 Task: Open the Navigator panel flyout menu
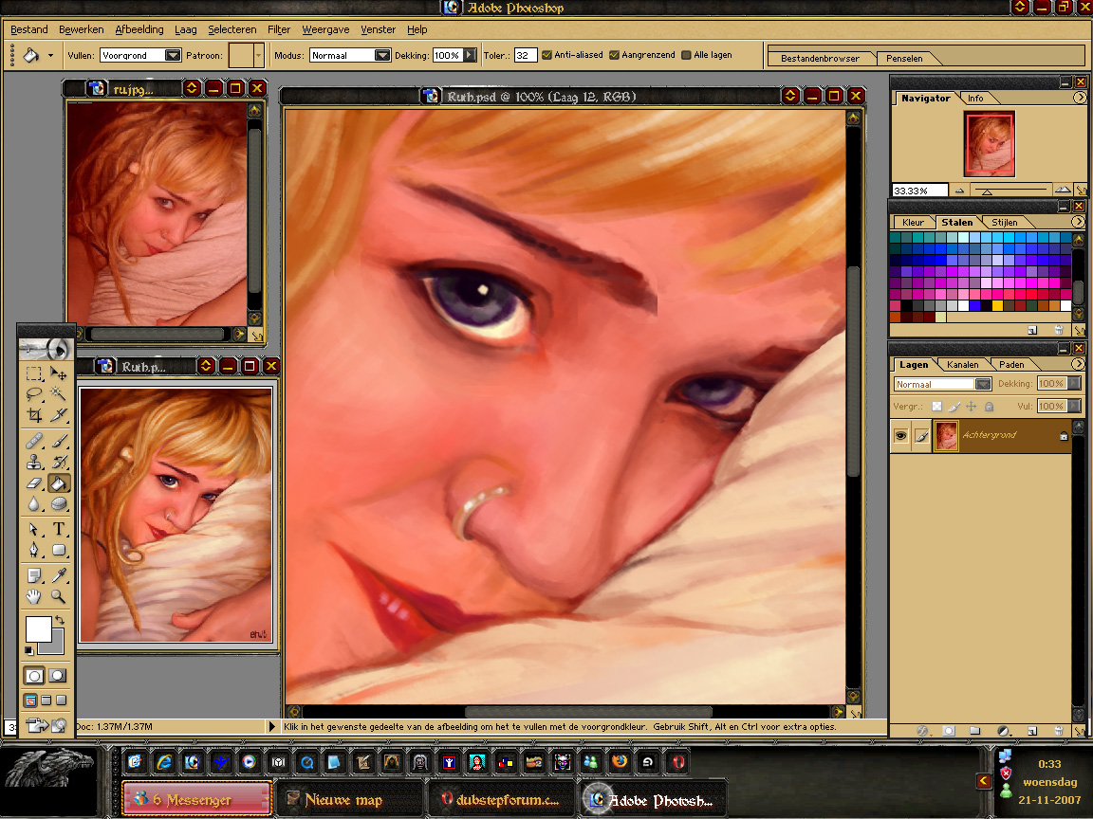pyautogui.click(x=1079, y=99)
